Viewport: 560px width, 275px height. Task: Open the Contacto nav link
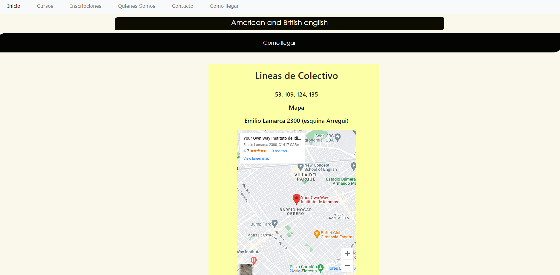[x=182, y=6]
